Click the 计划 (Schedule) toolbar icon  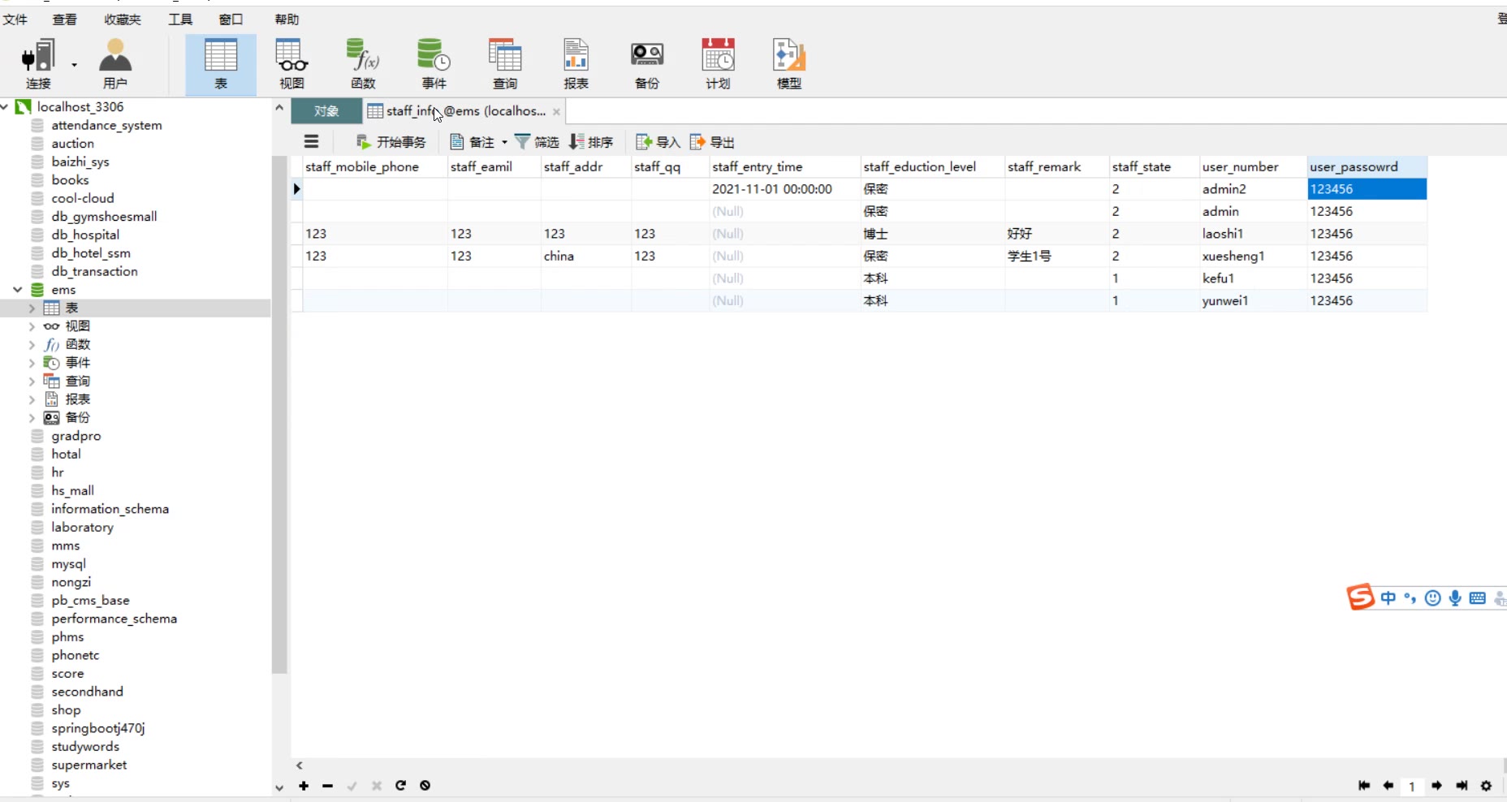pyautogui.click(x=718, y=64)
